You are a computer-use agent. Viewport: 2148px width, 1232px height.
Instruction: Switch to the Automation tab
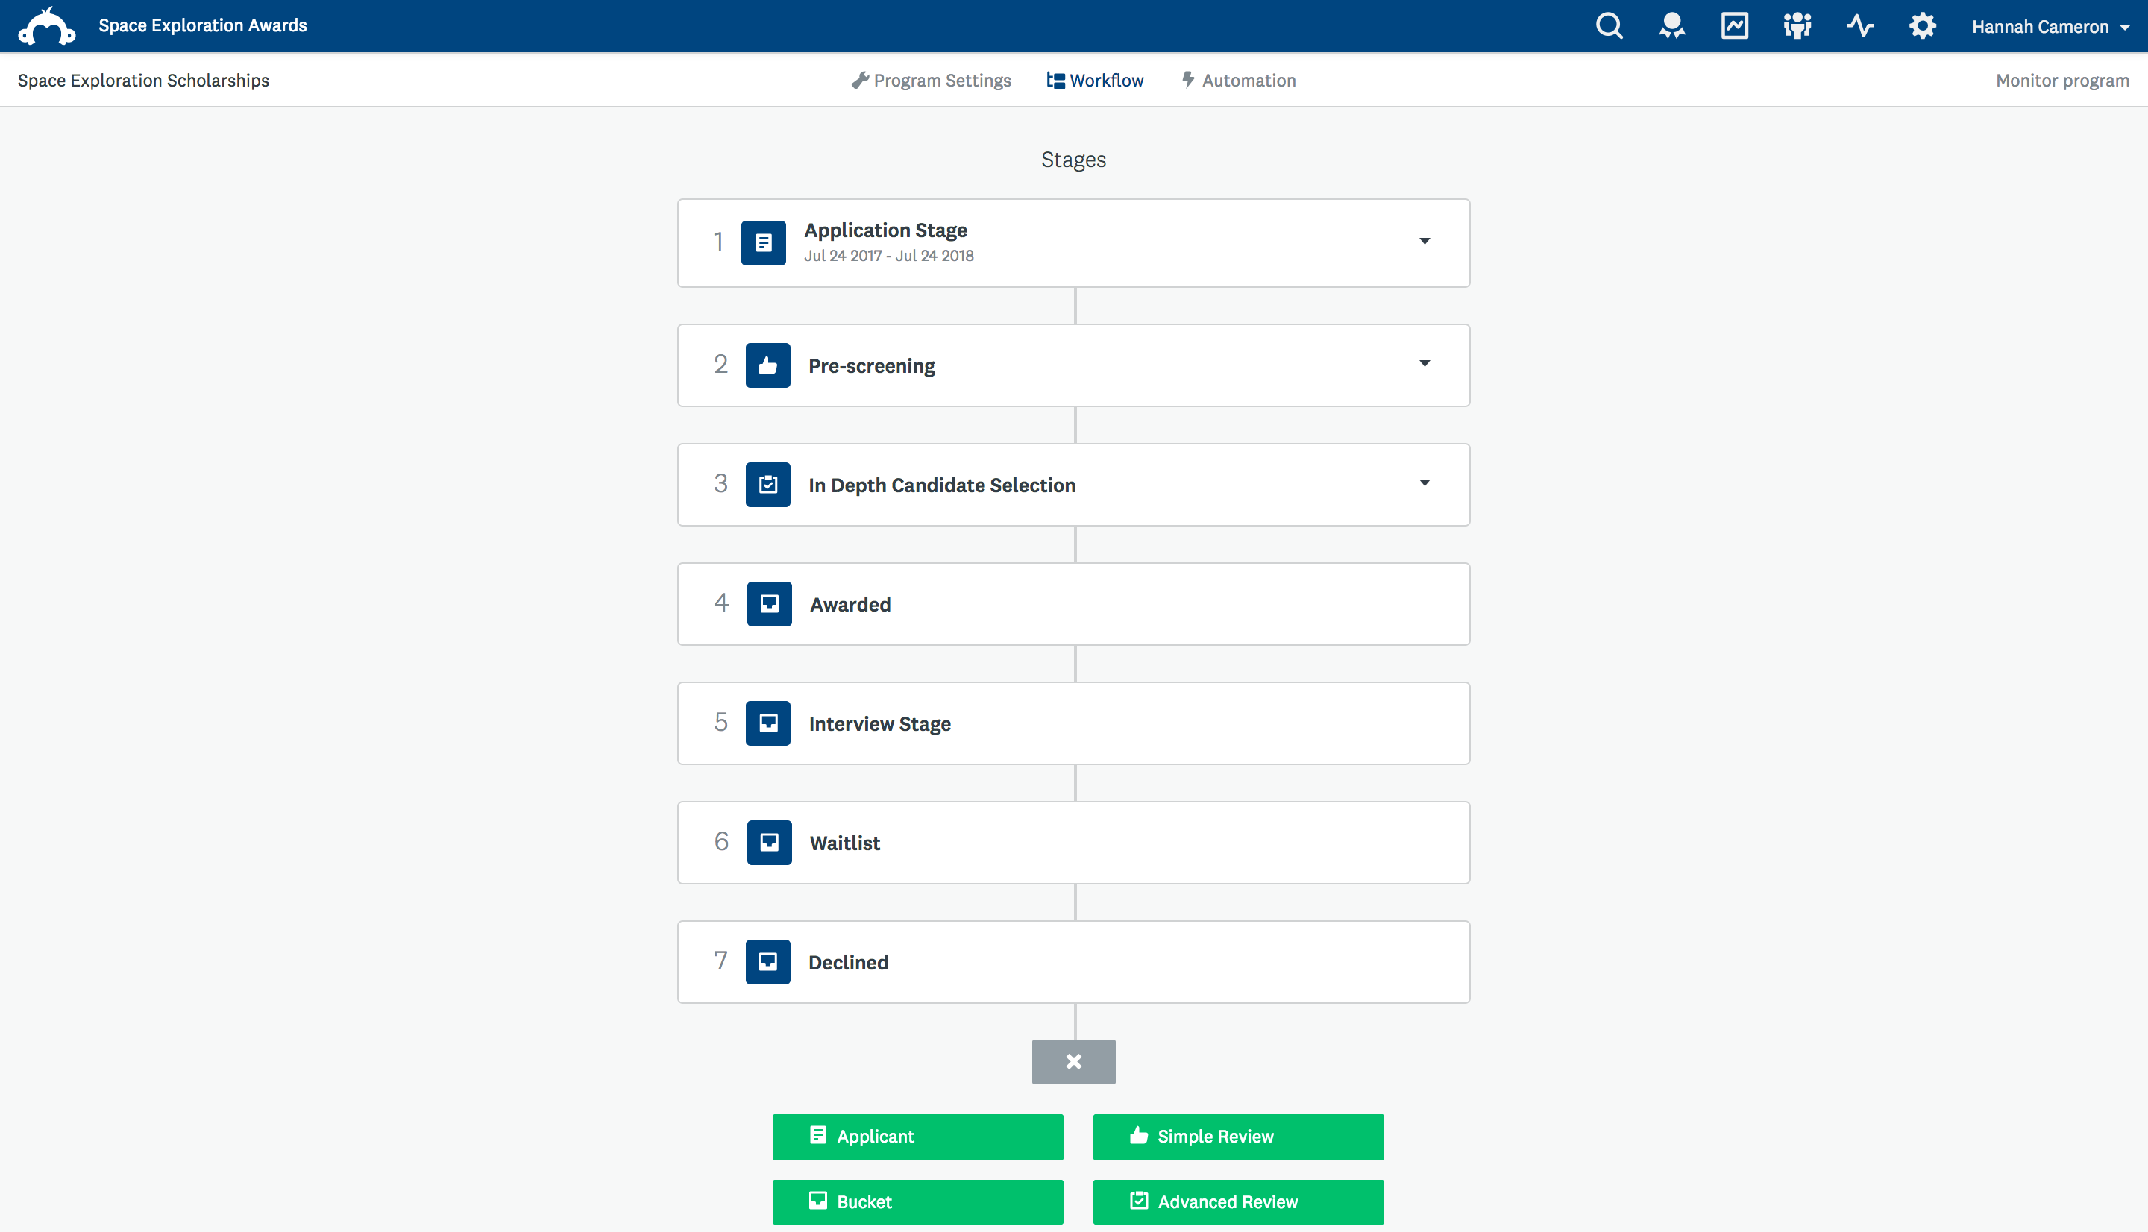coord(1239,81)
